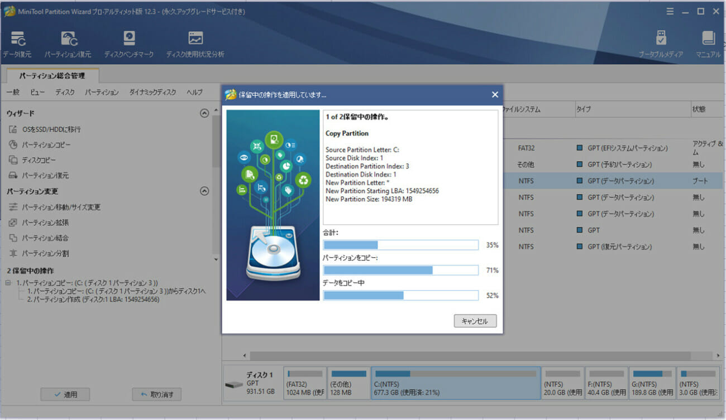The height and width of the screenshot is (420, 726).
Task: Select the パーティション総合管理 tab
Action: pyautogui.click(x=52, y=75)
